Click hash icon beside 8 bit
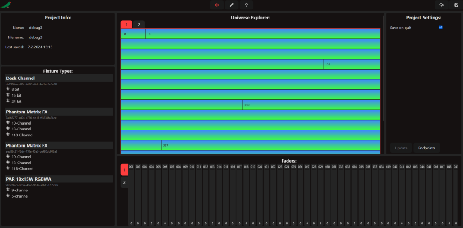 click(x=8, y=89)
